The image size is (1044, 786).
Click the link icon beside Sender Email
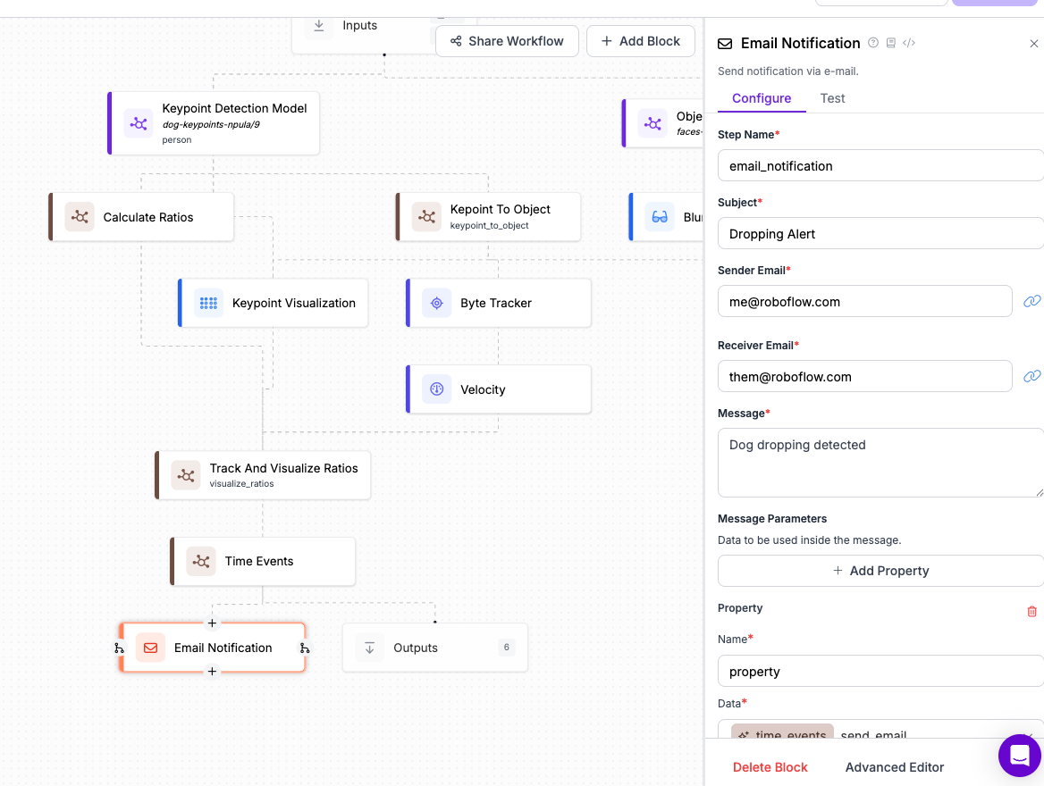(1031, 302)
